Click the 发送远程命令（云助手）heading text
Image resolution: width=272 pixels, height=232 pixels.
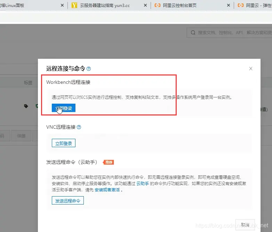tap(71, 162)
